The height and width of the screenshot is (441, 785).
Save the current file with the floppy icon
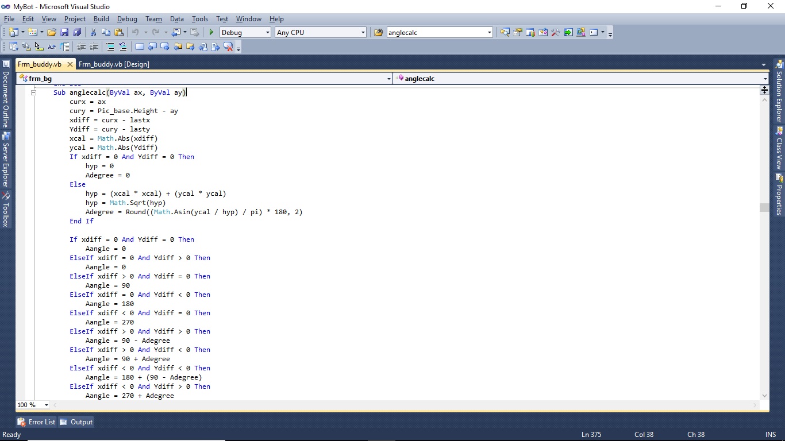point(64,32)
